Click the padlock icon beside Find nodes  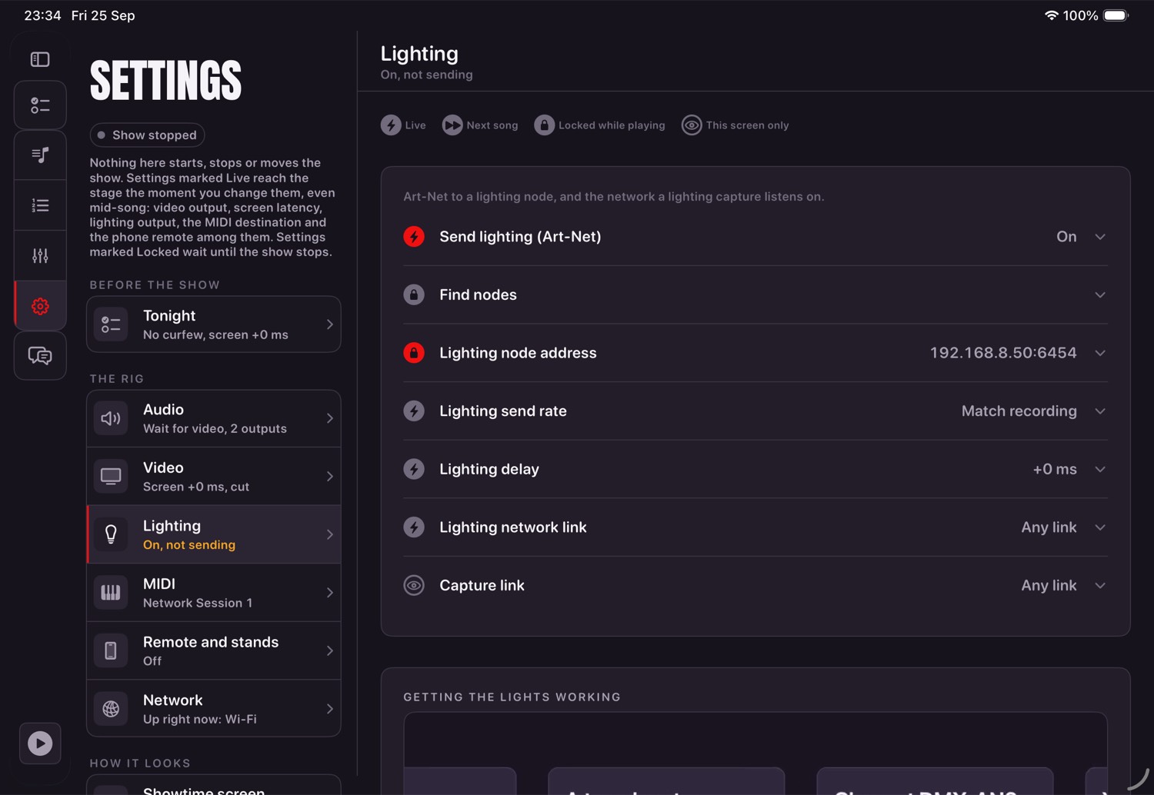pos(414,294)
